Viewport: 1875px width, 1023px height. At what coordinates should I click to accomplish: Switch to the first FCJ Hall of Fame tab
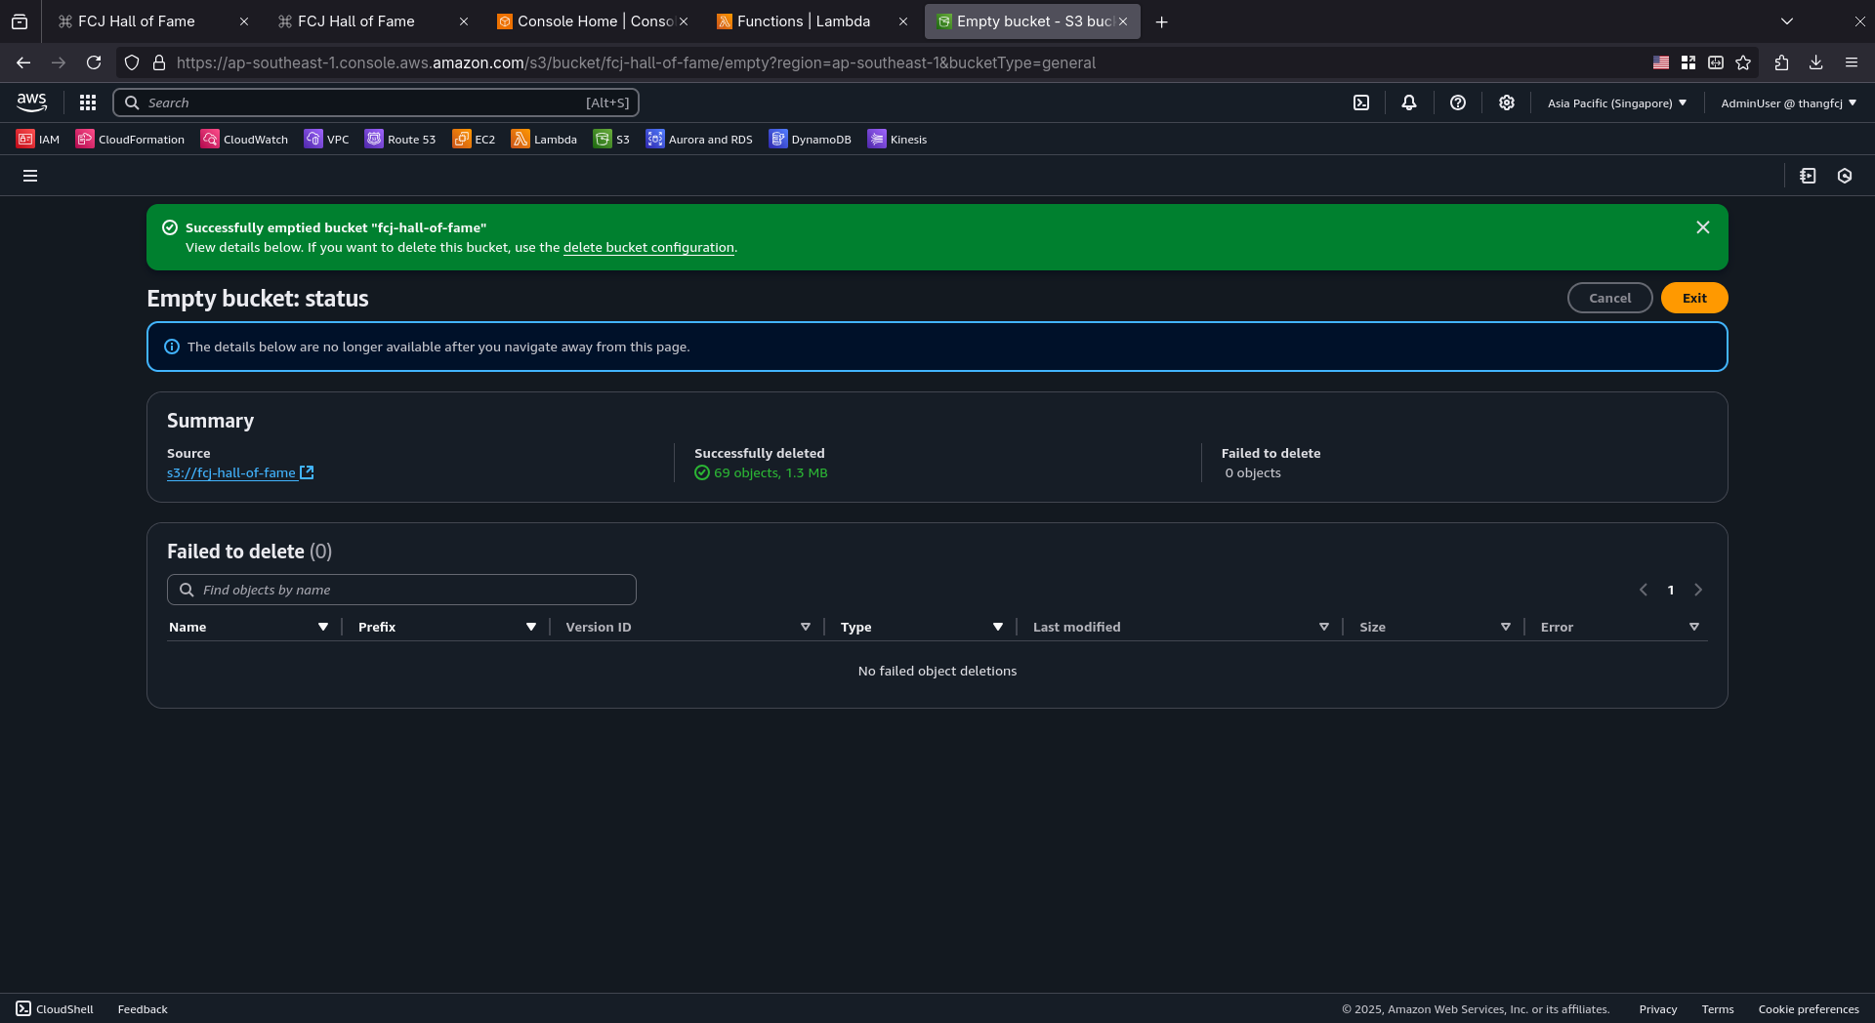coord(151,21)
